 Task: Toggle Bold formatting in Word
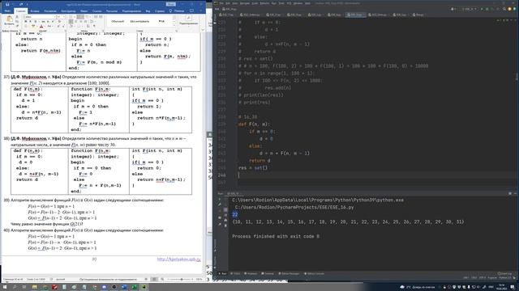(x=26, y=21)
